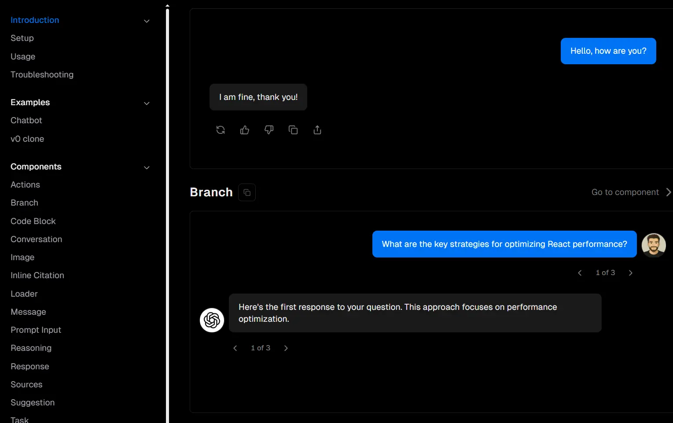Image resolution: width=673 pixels, height=423 pixels.
Task: Show previous assistant response branch
Action: [235, 348]
